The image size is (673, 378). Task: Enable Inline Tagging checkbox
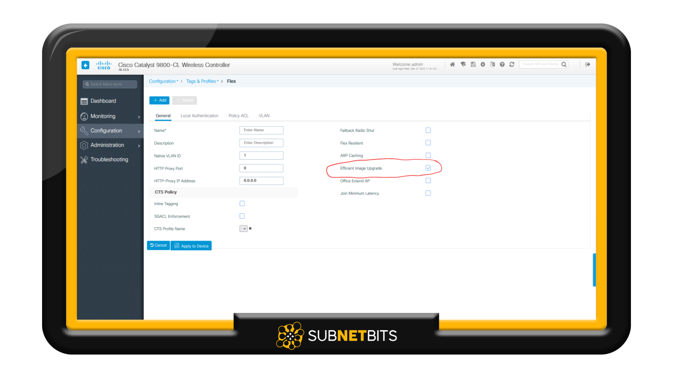pyautogui.click(x=242, y=203)
